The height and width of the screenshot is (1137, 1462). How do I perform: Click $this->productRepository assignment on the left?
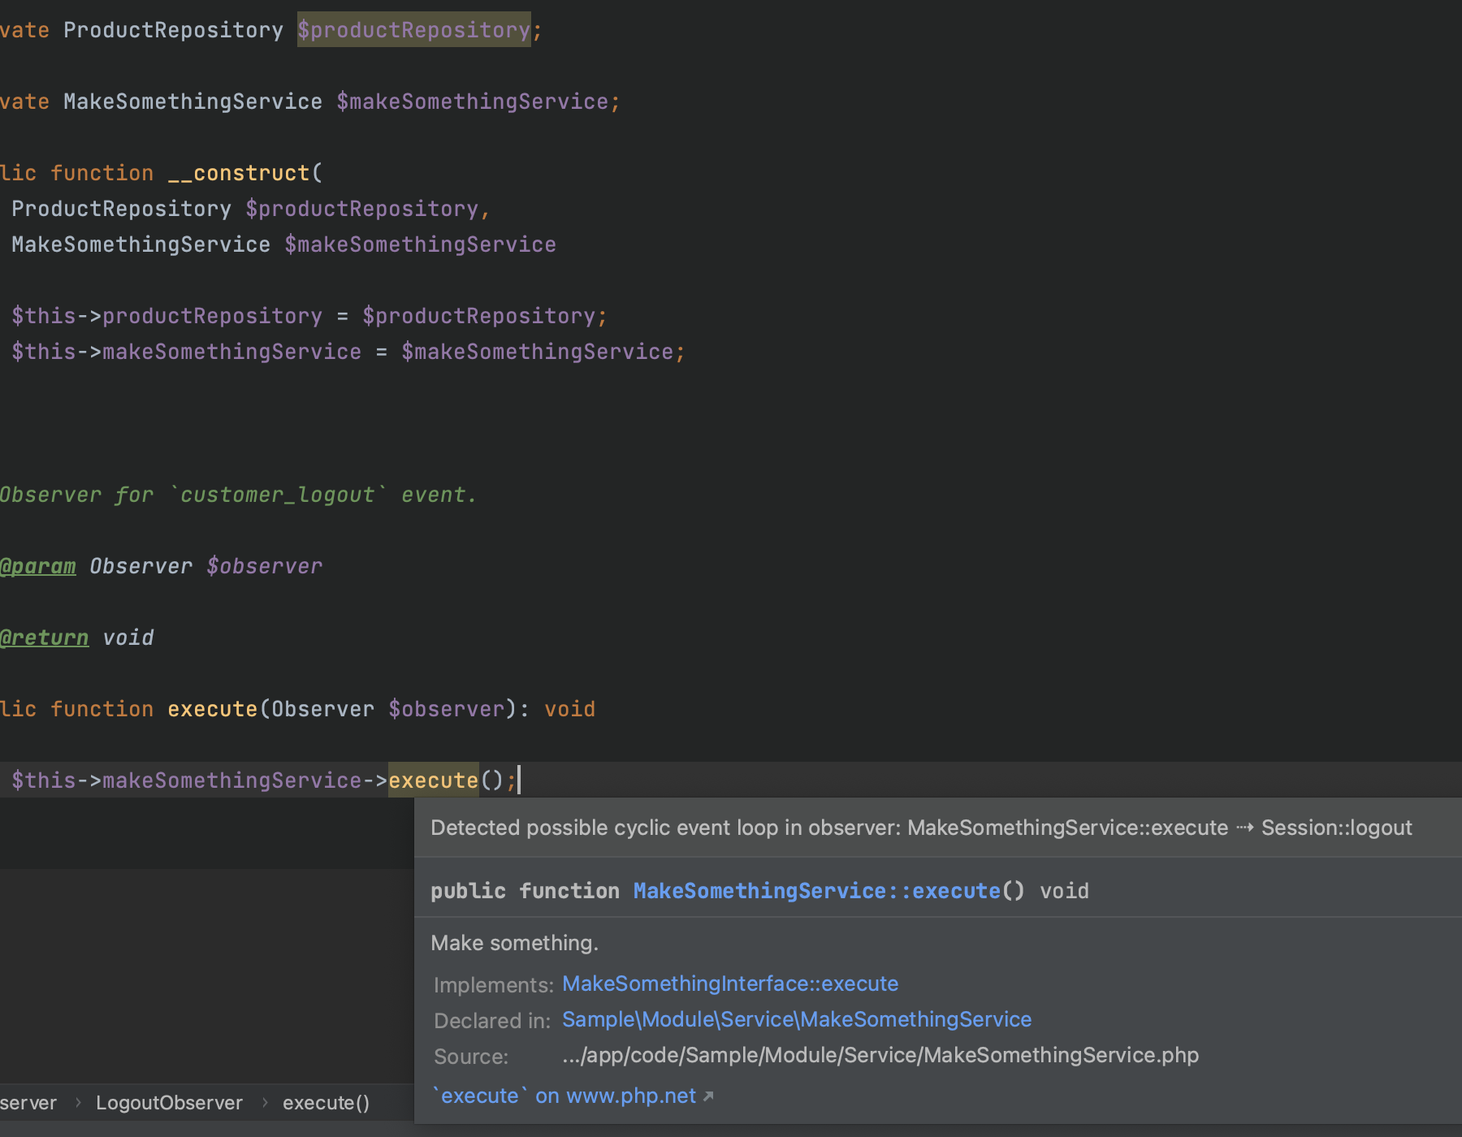click(x=167, y=316)
